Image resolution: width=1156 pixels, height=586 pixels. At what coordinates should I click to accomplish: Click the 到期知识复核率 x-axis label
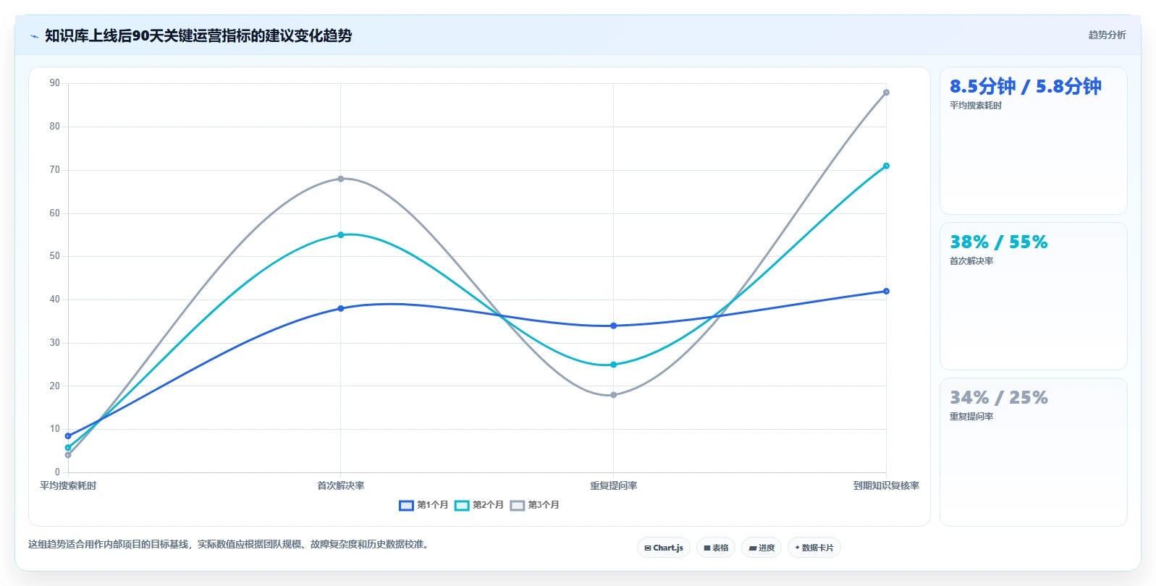pyautogui.click(x=886, y=485)
